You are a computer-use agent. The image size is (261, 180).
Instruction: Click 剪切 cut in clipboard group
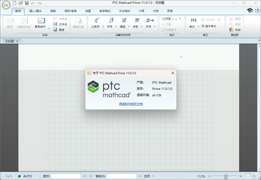(x=235, y=19)
